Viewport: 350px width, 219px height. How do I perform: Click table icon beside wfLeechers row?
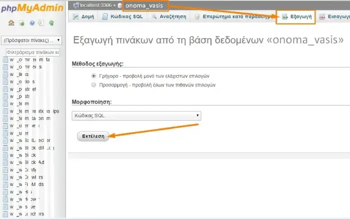click(5, 214)
